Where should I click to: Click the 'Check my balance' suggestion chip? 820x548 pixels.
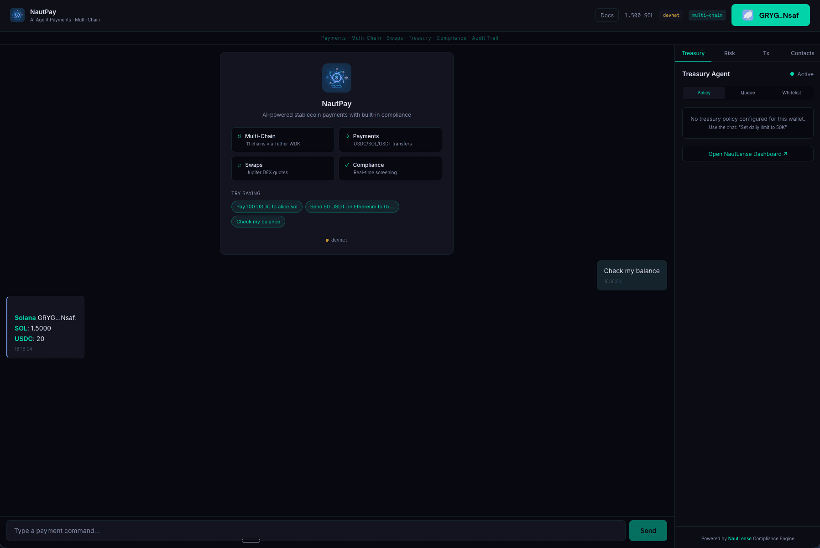click(x=258, y=222)
